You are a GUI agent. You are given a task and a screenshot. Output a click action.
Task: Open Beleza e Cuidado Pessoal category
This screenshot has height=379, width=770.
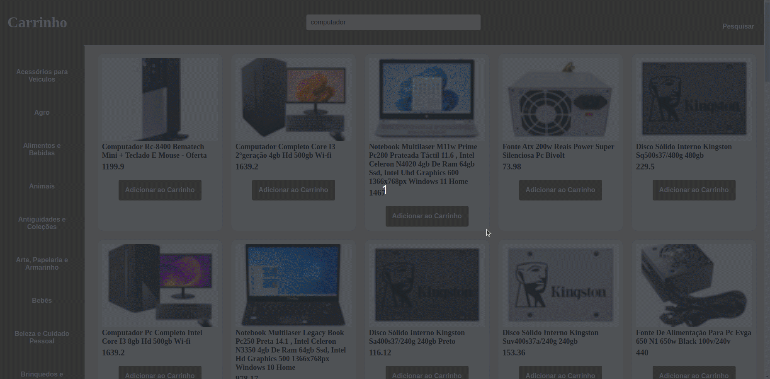pos(42,337)
